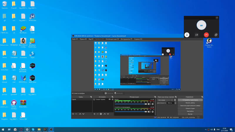Open Mic audio settings gear
The height and width of the screenshot is (132, 235).
tap(152, 104)
